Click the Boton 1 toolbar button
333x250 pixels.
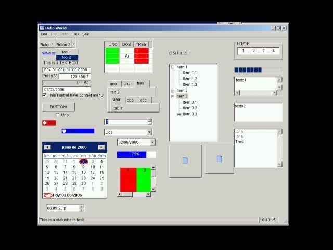tap(47, 45)
